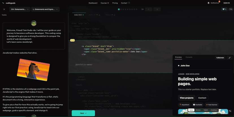Click the Fullscreen preview button
This screenshot has width=234, height=117.
[x=220, y=58]
